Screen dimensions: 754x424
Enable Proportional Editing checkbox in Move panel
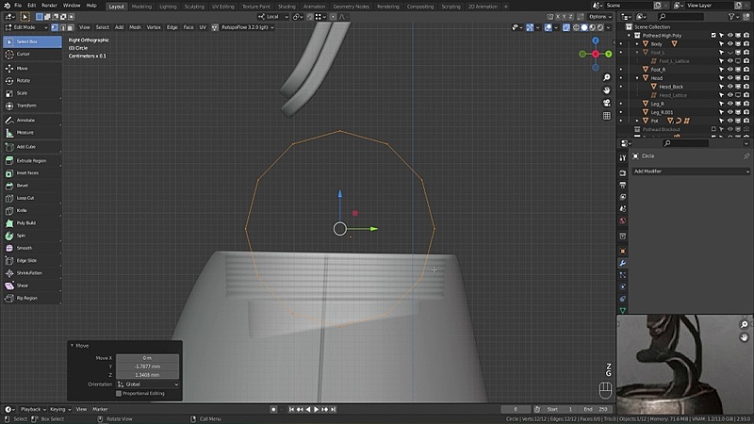[119, 393]
